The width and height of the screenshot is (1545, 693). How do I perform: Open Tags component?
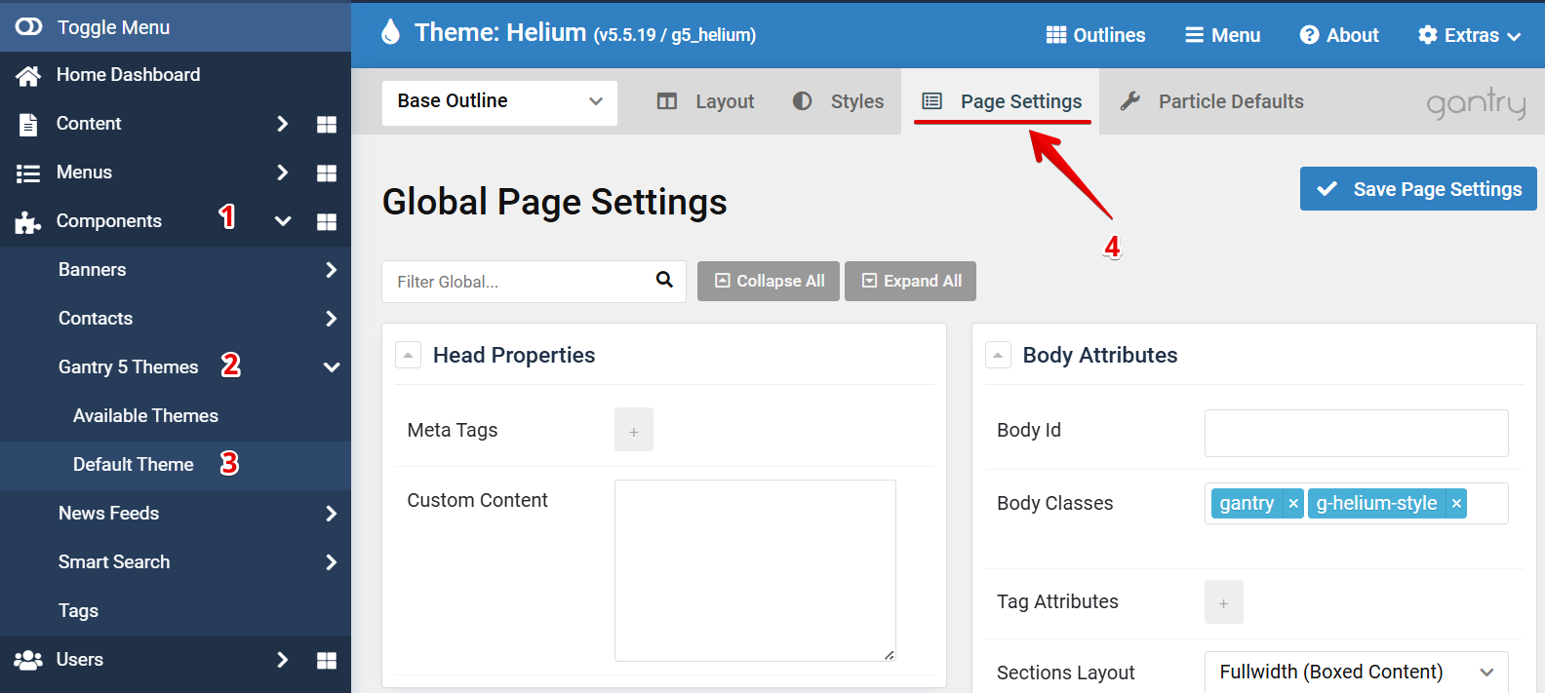78,611
